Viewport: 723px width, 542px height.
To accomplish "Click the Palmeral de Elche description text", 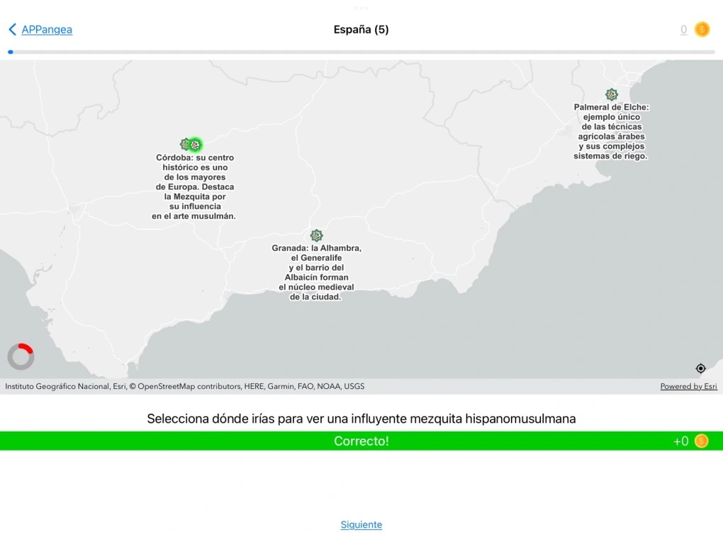I will [x=611, y=132].
